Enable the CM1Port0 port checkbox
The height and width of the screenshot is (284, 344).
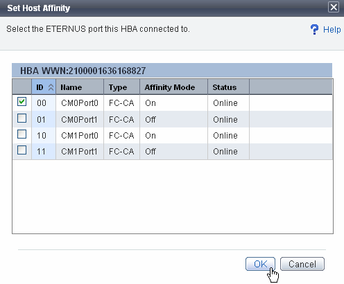(x=21, y=134)
